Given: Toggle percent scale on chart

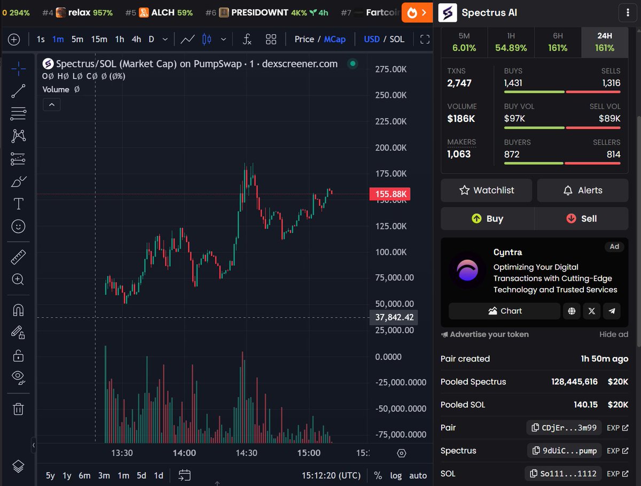Looking at the screenshot, I should [x=378, y=475].
